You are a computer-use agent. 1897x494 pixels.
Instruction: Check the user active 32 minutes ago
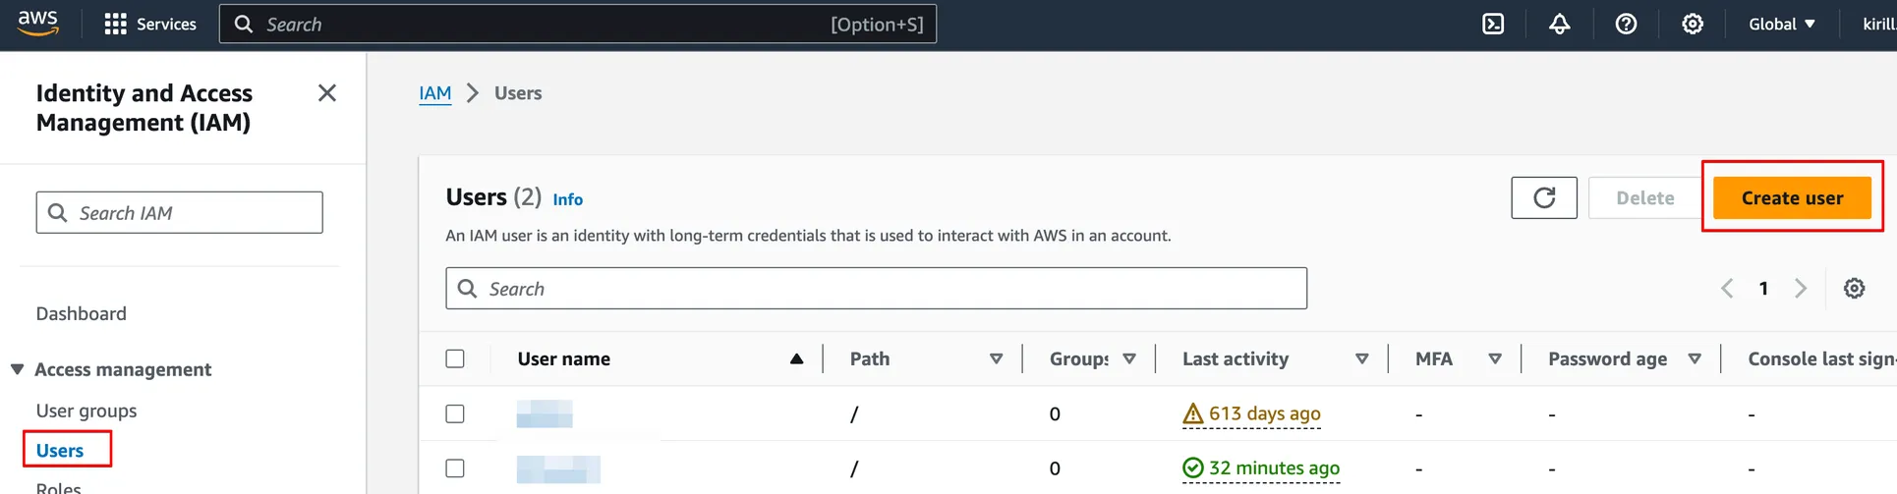point(455,469)
